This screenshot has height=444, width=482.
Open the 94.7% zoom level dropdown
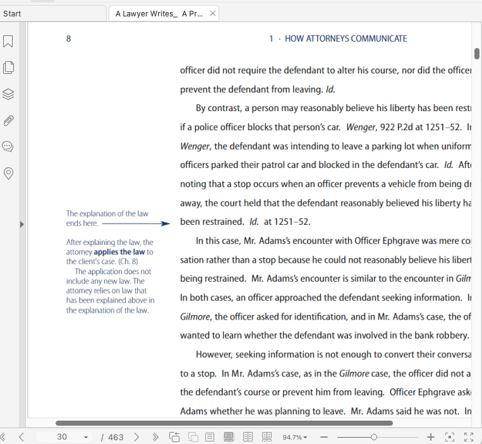click(x=294, y=437)
